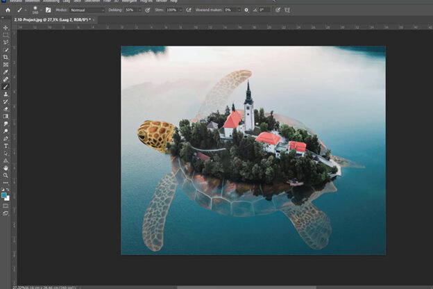Select the Eraser tool
This screenshot has height=289, width=433.
pyautogui.click(x=6, y=109)
